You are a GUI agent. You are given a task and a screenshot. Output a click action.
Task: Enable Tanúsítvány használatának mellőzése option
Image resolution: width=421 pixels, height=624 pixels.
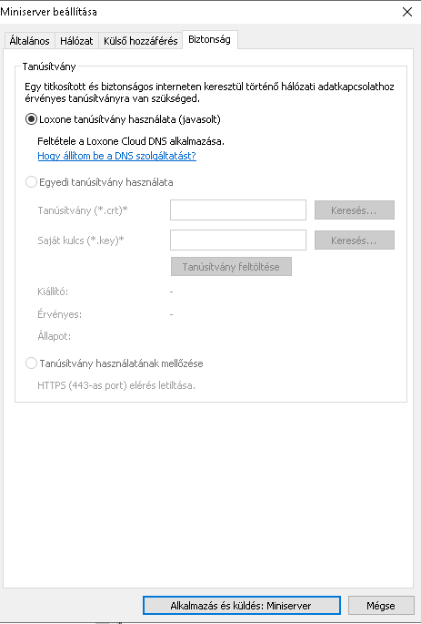pyautogui.click(x=32, y=363)
